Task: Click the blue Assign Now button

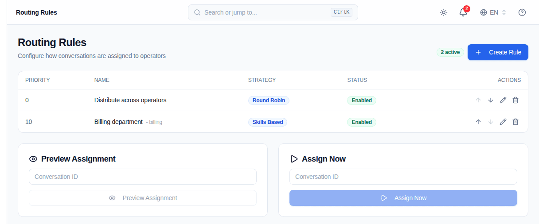Action: click(x=403, y=198)
